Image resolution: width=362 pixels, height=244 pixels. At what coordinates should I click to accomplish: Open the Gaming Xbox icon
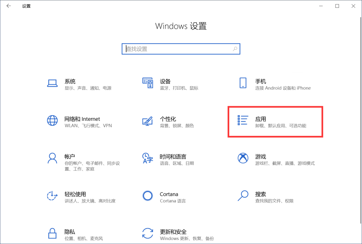pos(243,158)
